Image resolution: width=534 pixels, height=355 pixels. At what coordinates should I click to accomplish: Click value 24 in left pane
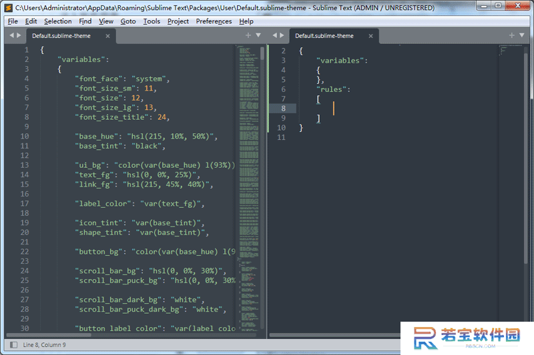click(x=162, y=117)
